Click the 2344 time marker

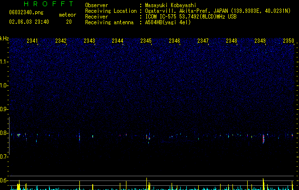click(x=117, y=41)
